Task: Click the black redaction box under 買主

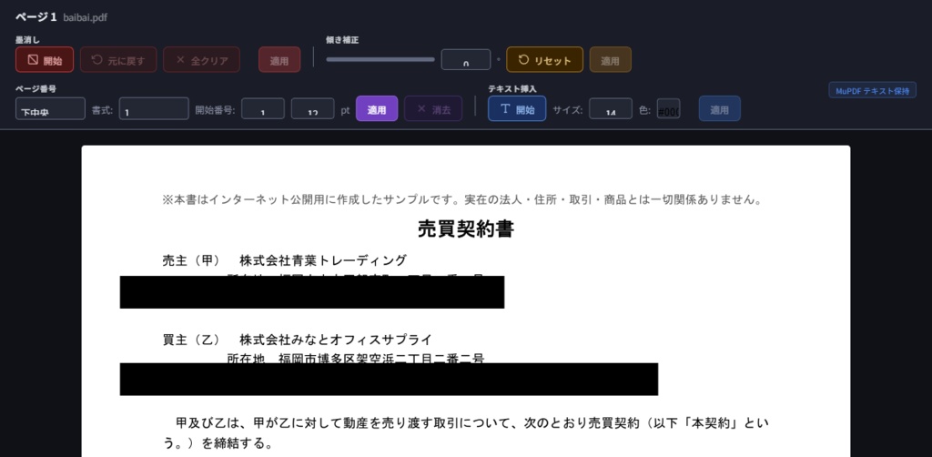Action: 389,379
